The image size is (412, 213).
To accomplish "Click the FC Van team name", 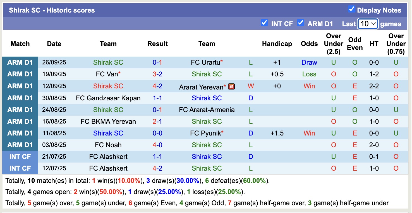I will (106, 74).
